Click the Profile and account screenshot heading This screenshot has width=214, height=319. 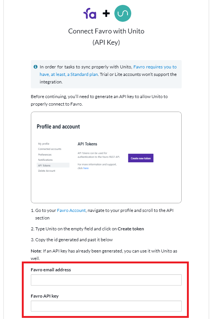58,127
